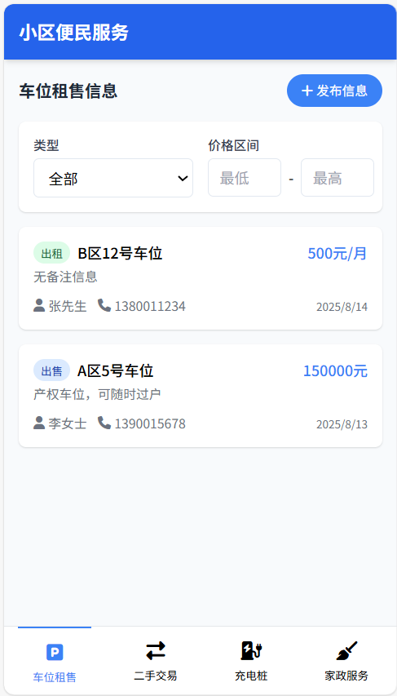Switch to the 家政服务 tab label

pyautogui.click(x=346, y=676)
